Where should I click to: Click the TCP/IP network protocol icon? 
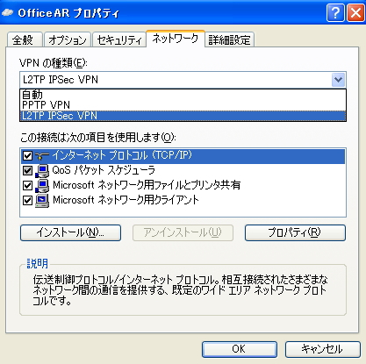pyautogui.click(x=42, y=156)
